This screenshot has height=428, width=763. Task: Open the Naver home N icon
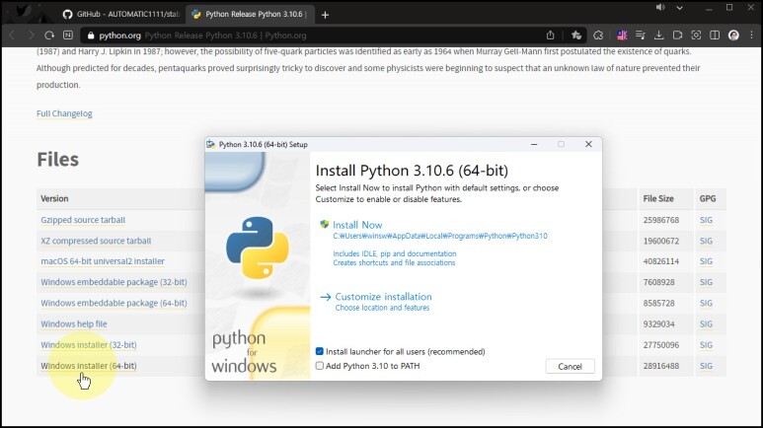point(68,36)
